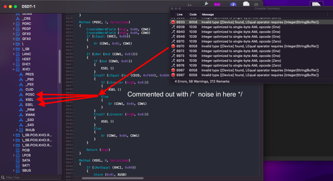
Task: Select the error icon on line 6933
Action: click(x=173, y=22)
